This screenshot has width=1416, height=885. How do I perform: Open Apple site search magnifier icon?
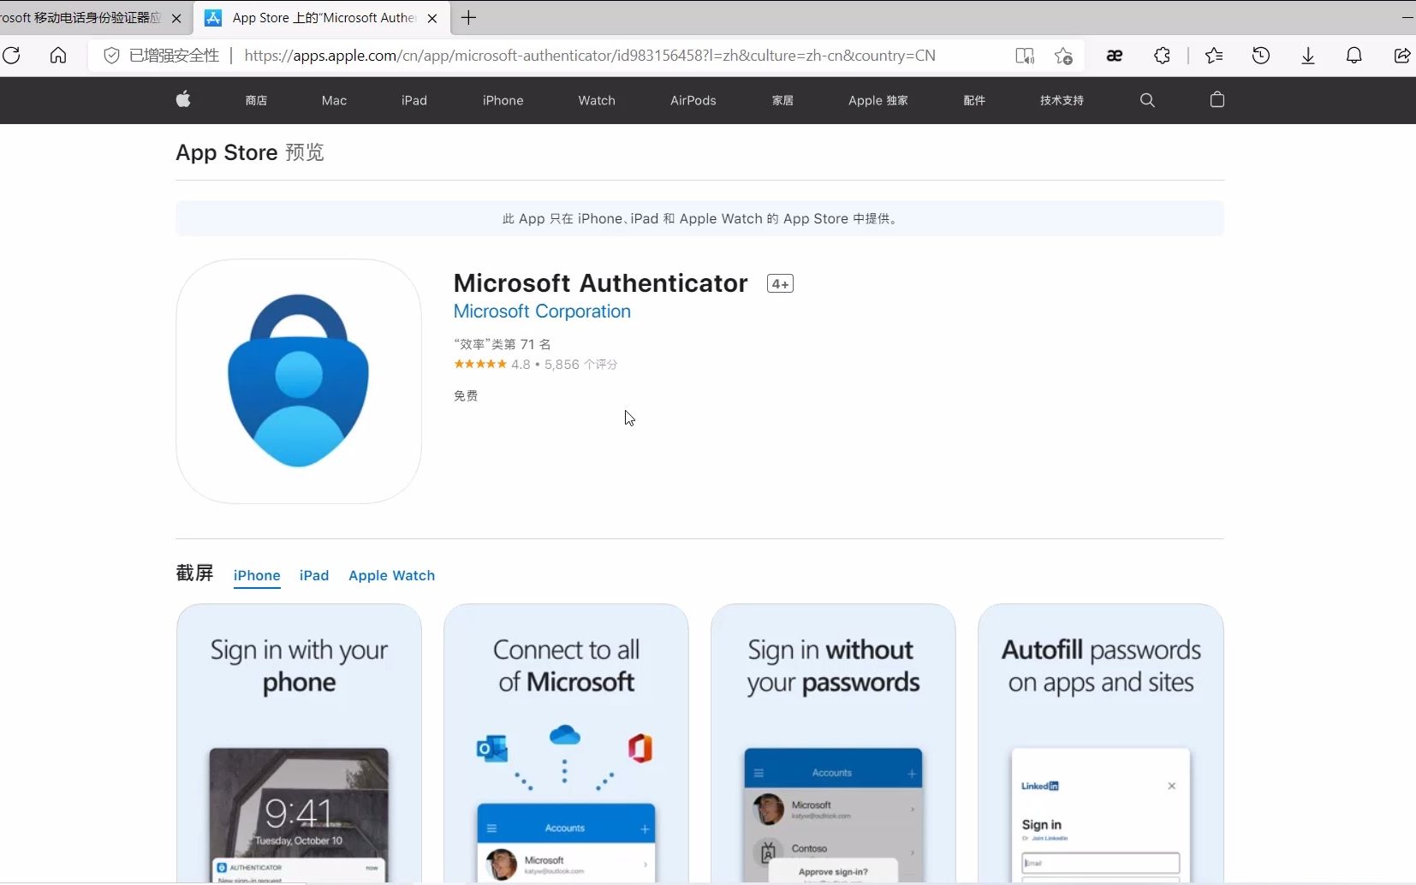(x=1147, y=100)
